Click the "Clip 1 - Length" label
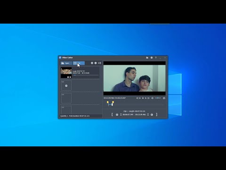The image size is (226, 170). pyautogui.click(x=134, y=111)
